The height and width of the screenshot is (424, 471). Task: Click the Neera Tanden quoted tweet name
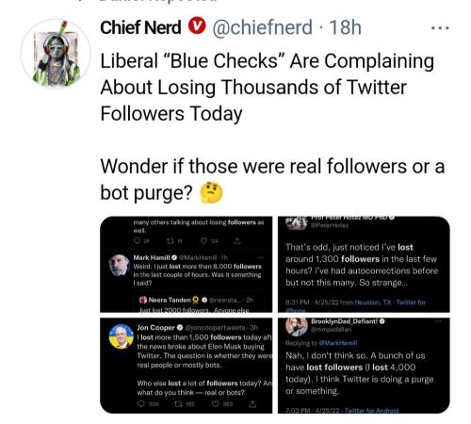tap(170, 300)
